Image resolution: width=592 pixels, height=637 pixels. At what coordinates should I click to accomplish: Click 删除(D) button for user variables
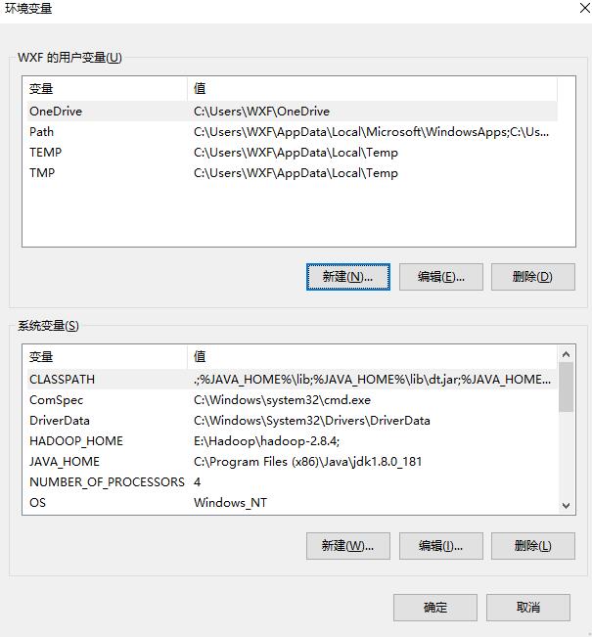pos(532,277)
